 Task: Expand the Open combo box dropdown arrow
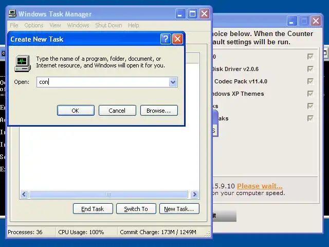click(173, 82)
